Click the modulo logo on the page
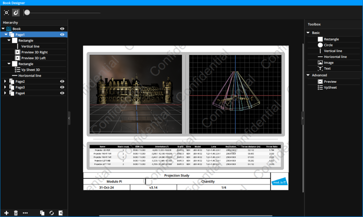The width and height of the screenshot is (363, 217). click(280, 182)
